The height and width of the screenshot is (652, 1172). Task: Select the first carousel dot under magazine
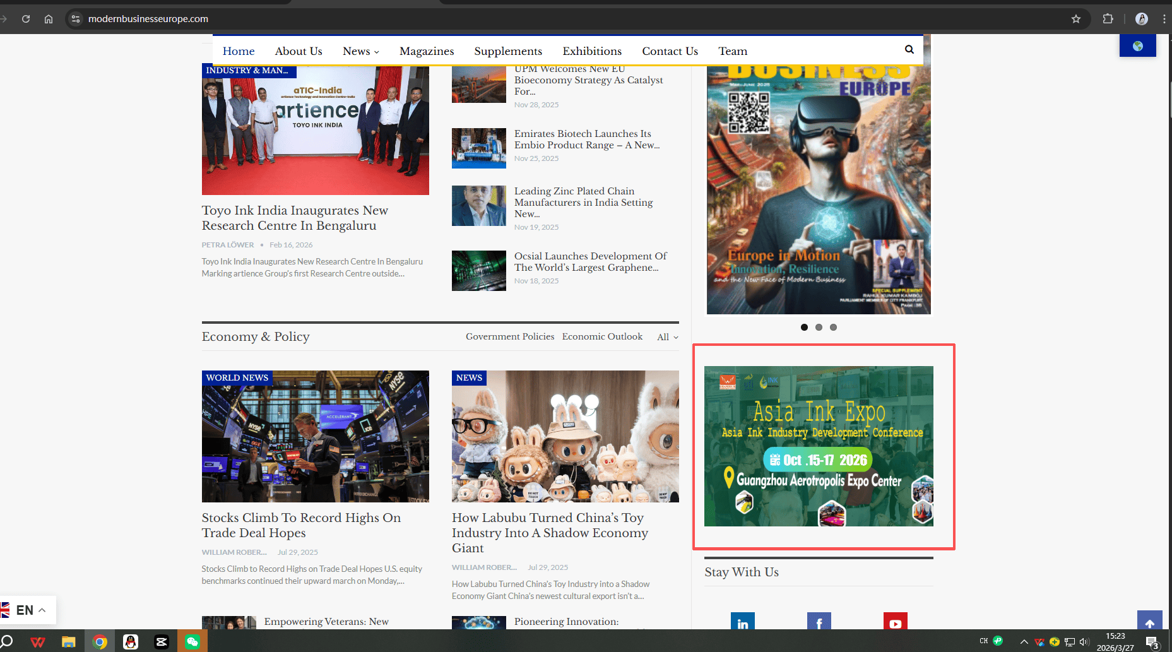tap(804, 327)
